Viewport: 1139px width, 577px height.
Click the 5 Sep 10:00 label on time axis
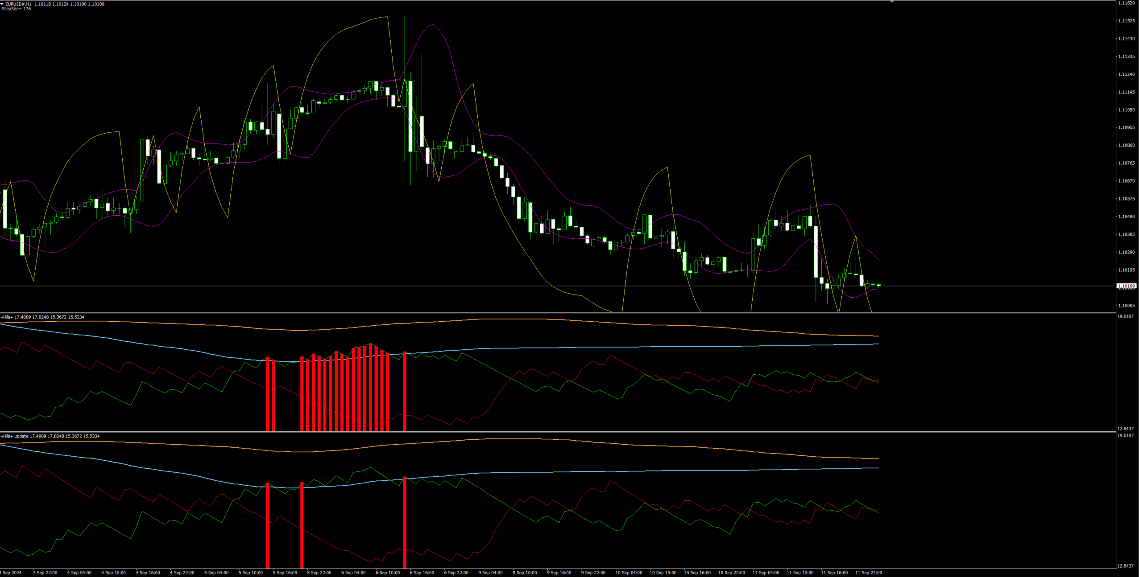coord(251,573)
